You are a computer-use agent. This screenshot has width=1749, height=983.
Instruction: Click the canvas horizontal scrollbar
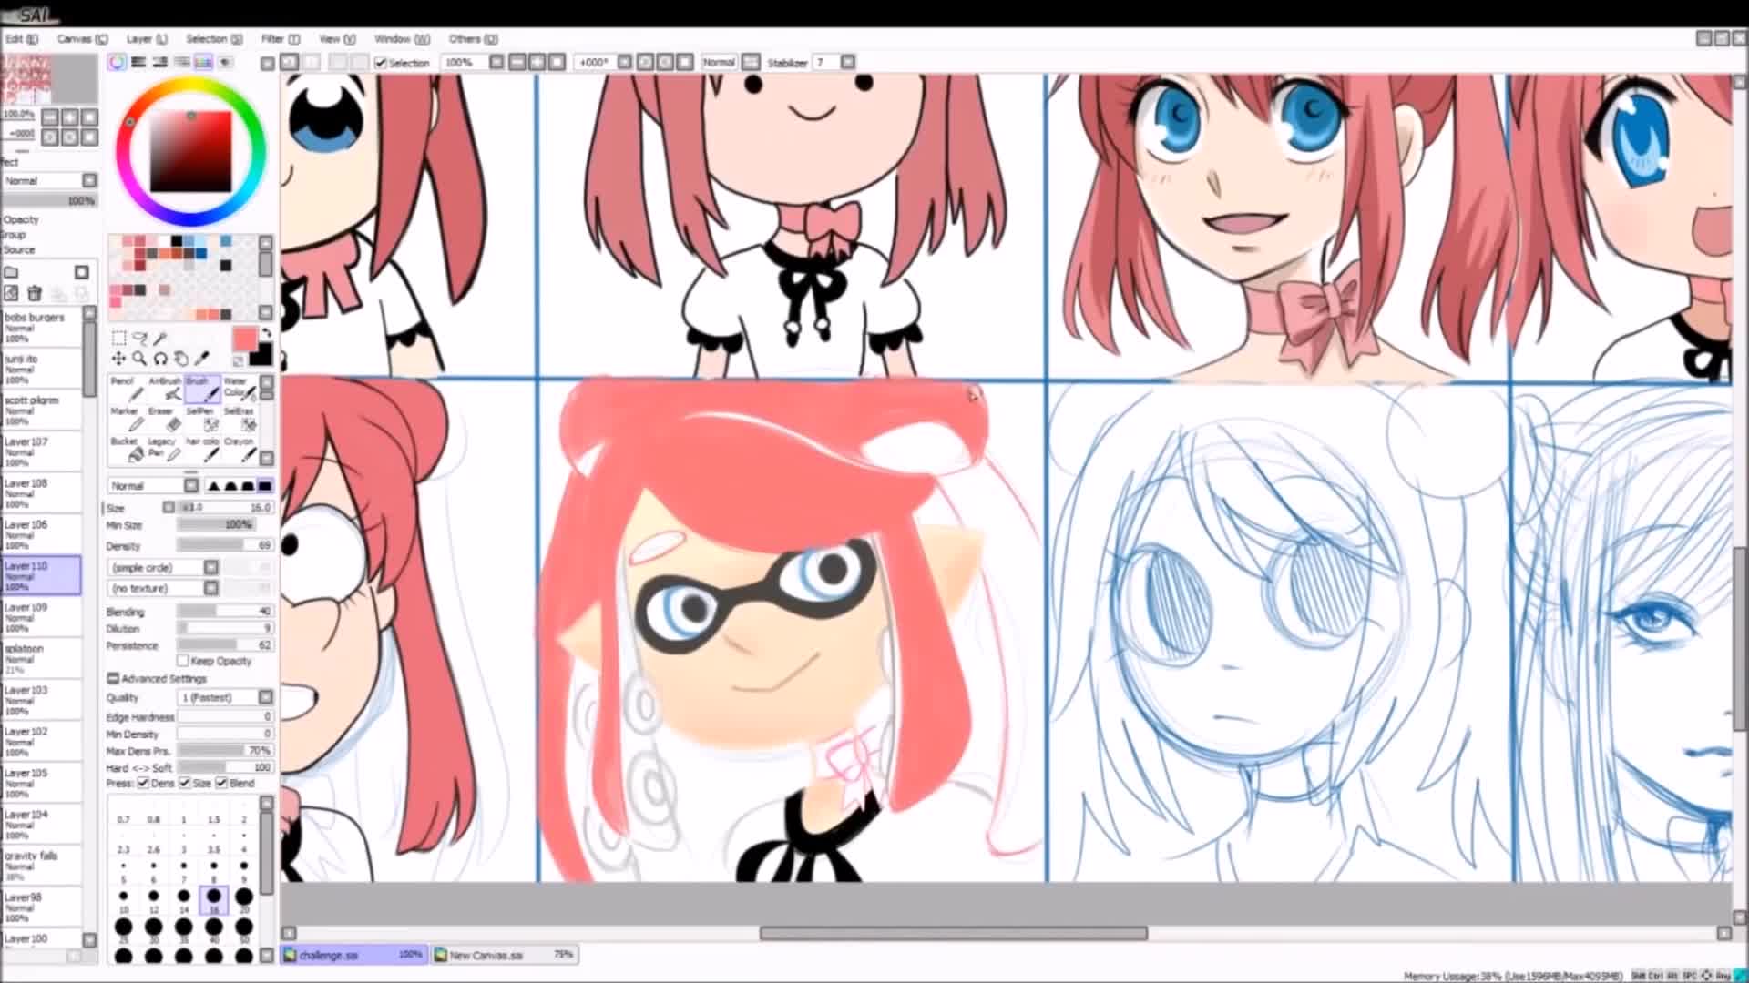[x=954, y=933]
